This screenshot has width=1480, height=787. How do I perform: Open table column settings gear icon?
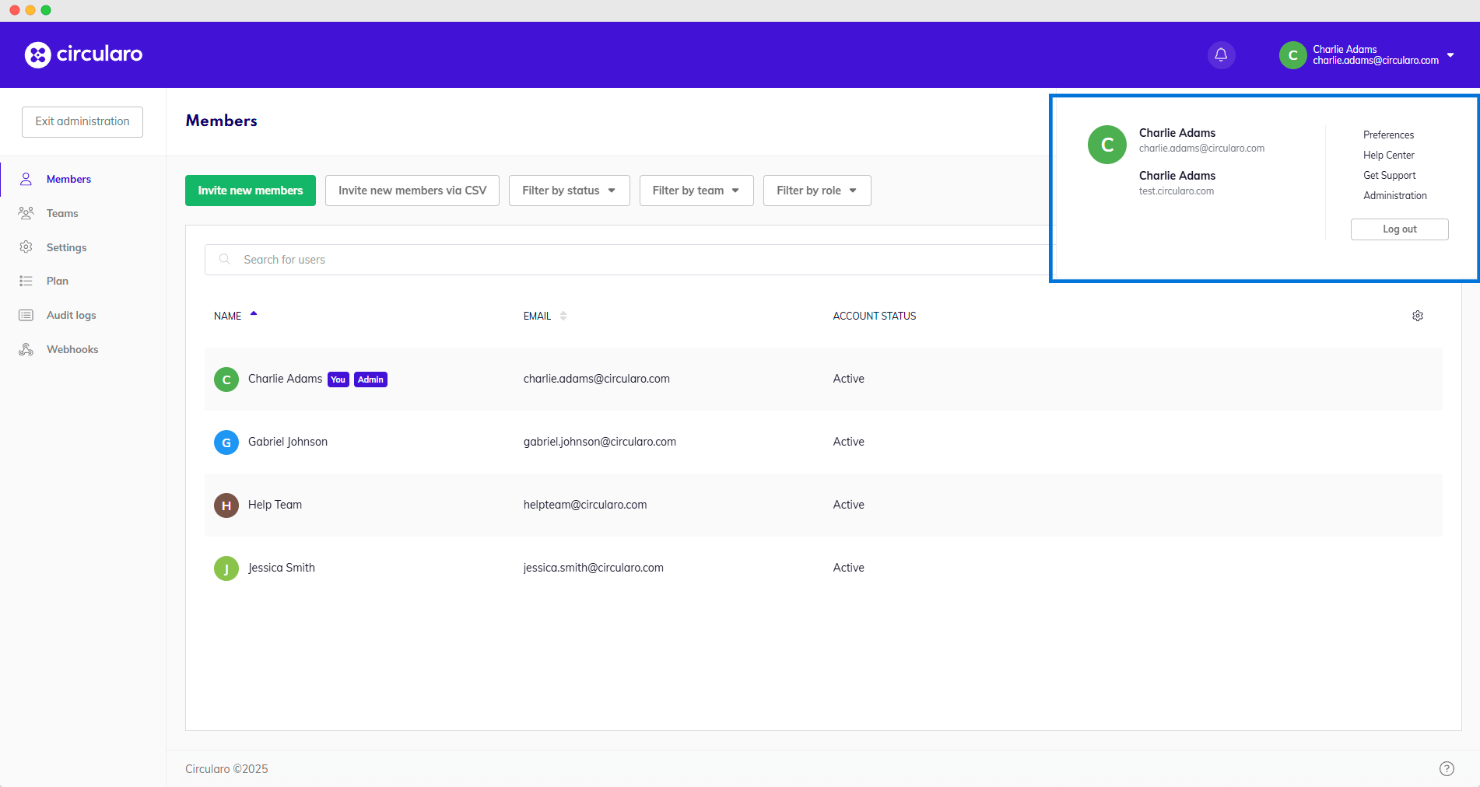[x=1417, y=316]
